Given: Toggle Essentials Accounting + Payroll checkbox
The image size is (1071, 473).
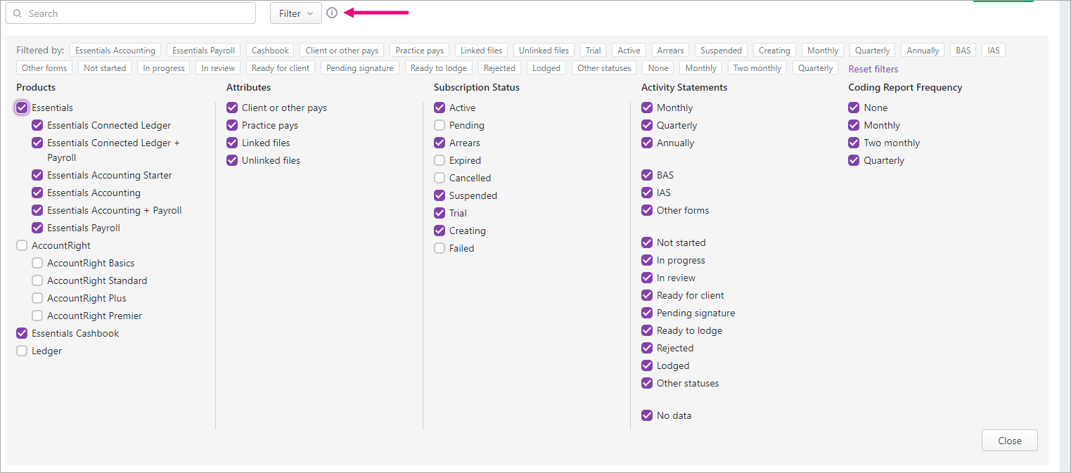Looking at the screenshot, I should click(x=37, y=210).
